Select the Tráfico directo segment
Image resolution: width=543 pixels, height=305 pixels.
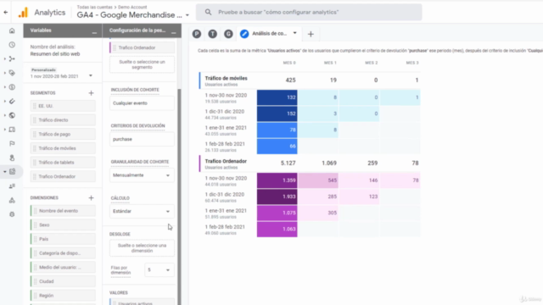pyautogui.click(x=63, y=120)
